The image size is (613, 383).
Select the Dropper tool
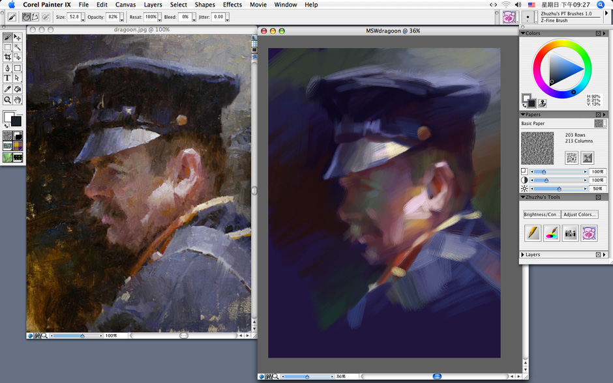pos(7,89)
